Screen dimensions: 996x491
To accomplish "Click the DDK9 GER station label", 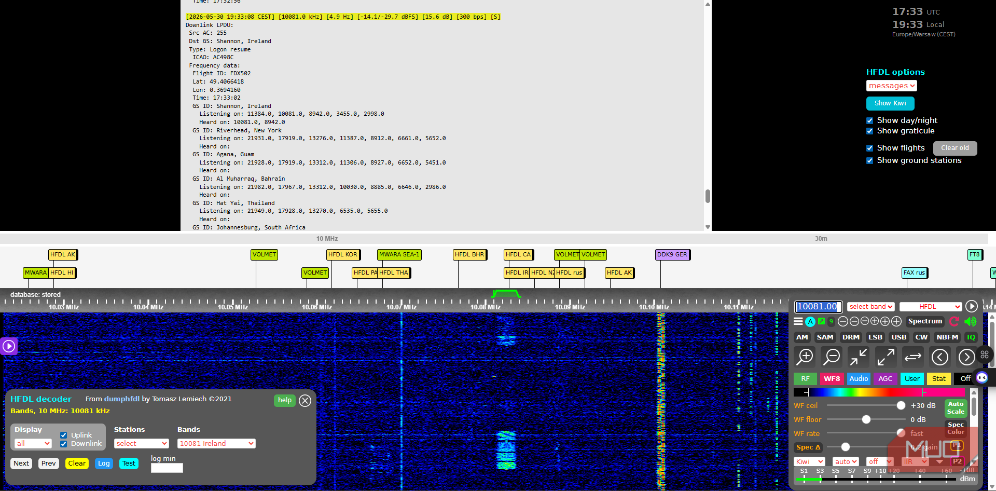I will [x=672, y=254].
